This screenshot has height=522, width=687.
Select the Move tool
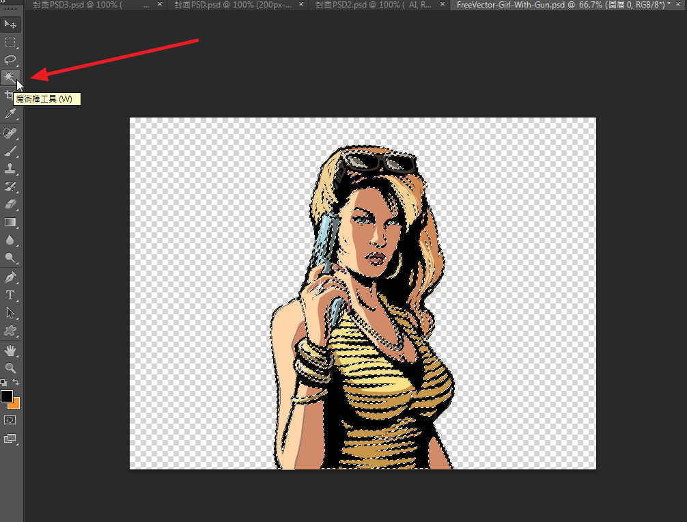click(x=10, y=24)
